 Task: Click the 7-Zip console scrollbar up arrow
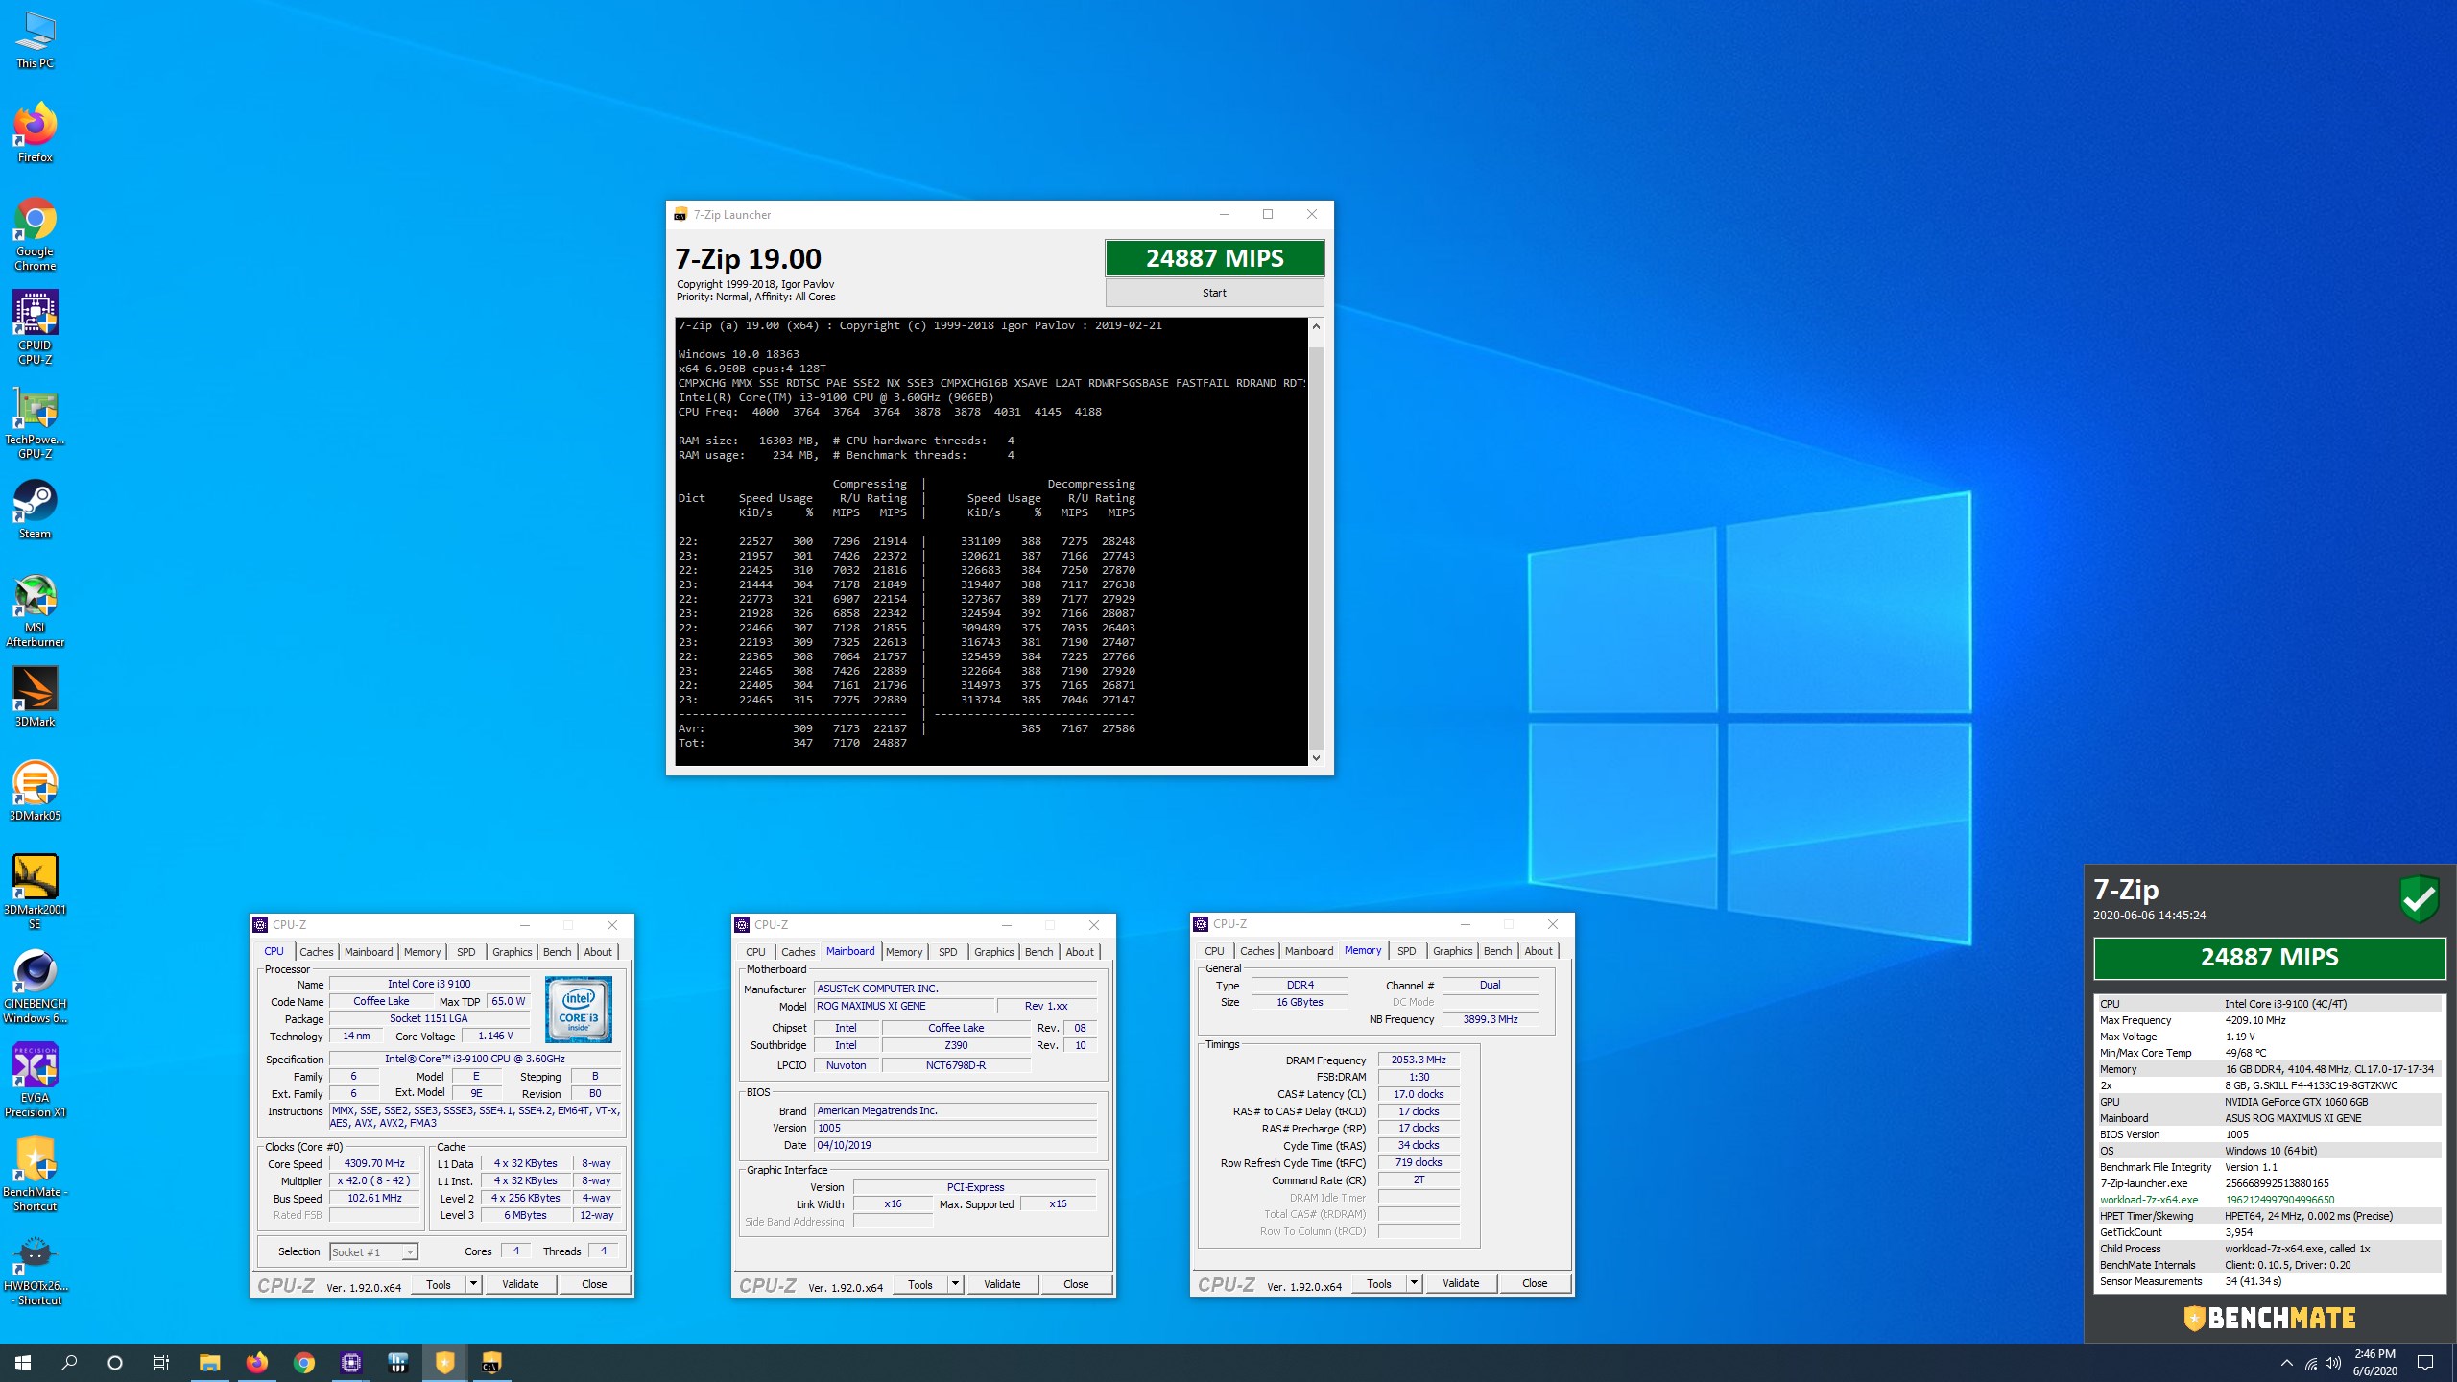coord(1316,326)
